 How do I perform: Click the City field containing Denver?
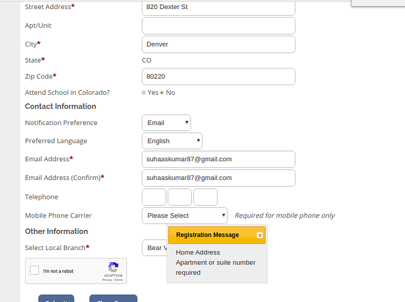pyautogui.click(x=218, y=44)
